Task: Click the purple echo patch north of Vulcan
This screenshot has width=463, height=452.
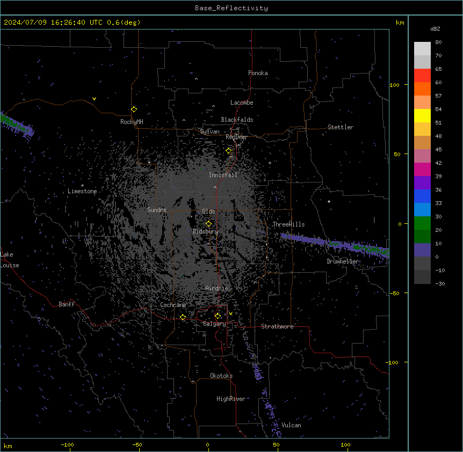Action: [x=258, y=372]
